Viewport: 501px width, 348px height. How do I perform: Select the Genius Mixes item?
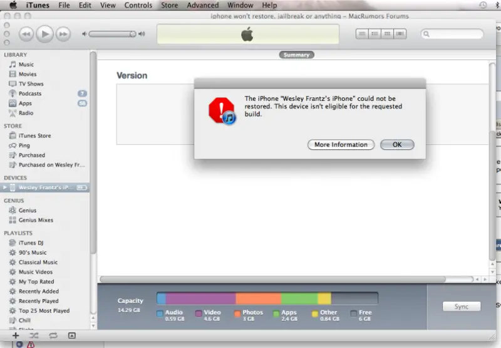[x=36, y=220]
